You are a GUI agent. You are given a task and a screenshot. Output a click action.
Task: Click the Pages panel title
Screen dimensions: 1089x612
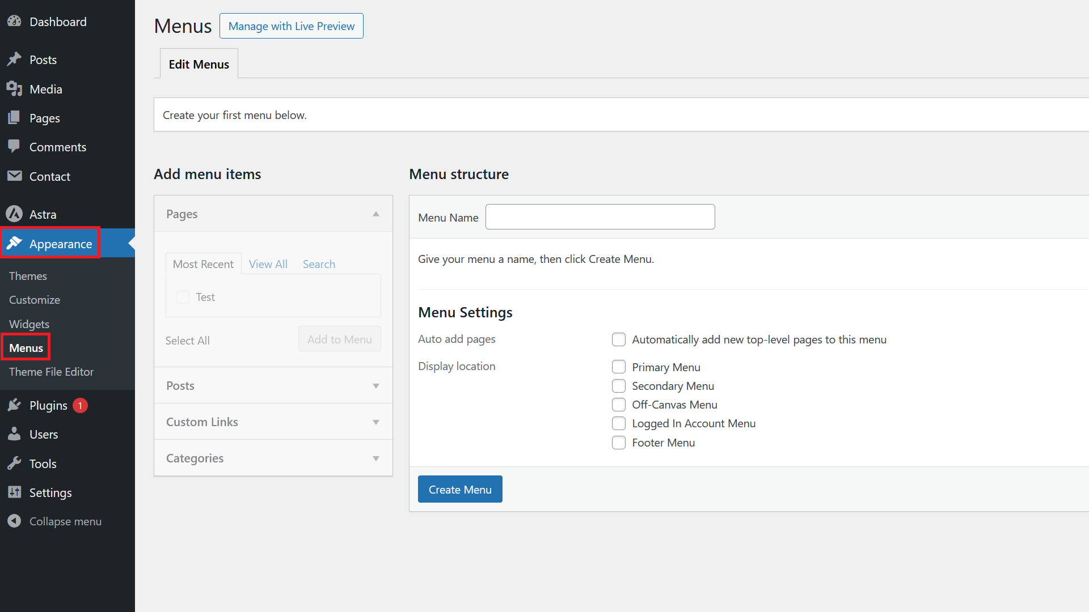tap(181, 214)
